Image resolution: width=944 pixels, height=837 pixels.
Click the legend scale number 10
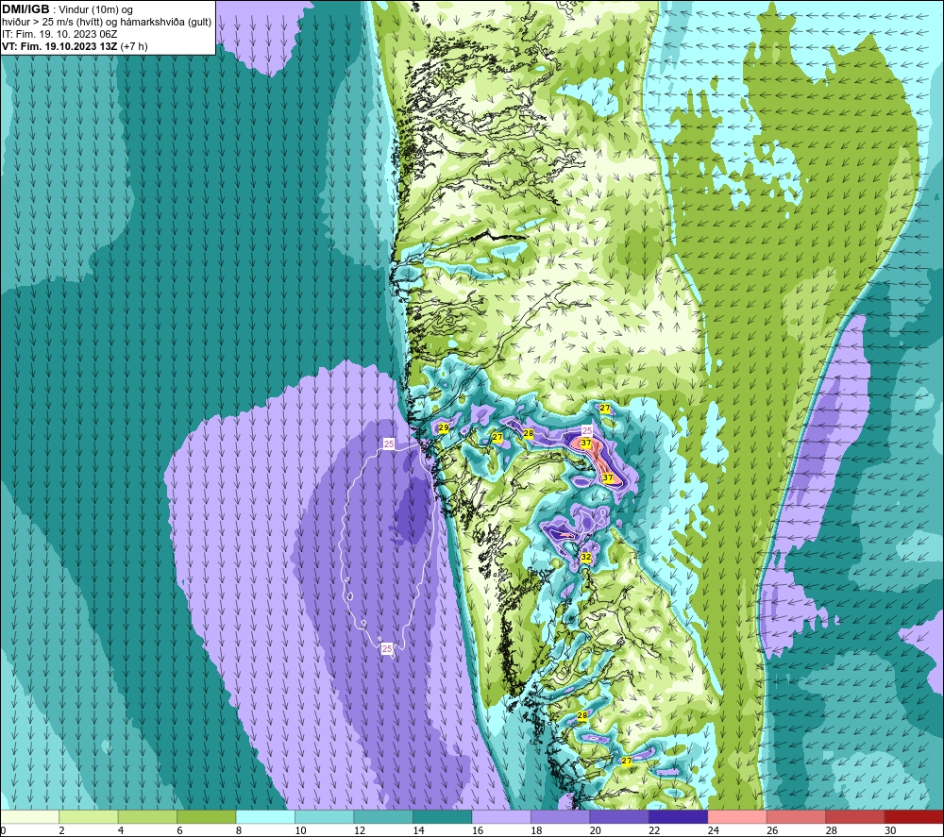[x=300, y=830]
